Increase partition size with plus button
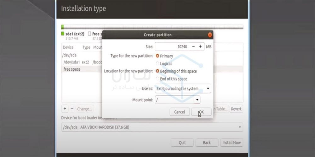Image resolution: width=315 pixels, height=157 pixels. (x=200, y=46)
